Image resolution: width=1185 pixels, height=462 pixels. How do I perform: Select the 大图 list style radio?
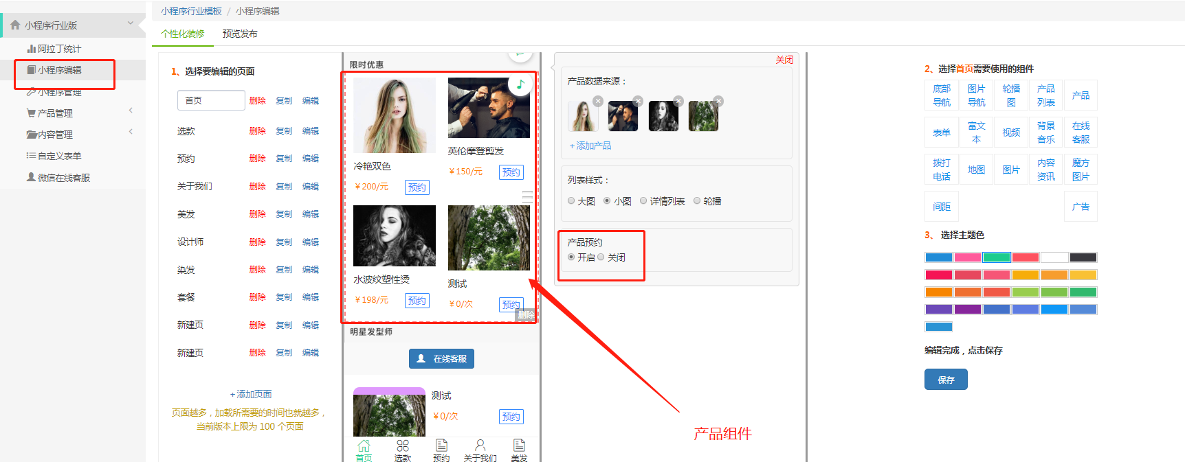[571, 201]
